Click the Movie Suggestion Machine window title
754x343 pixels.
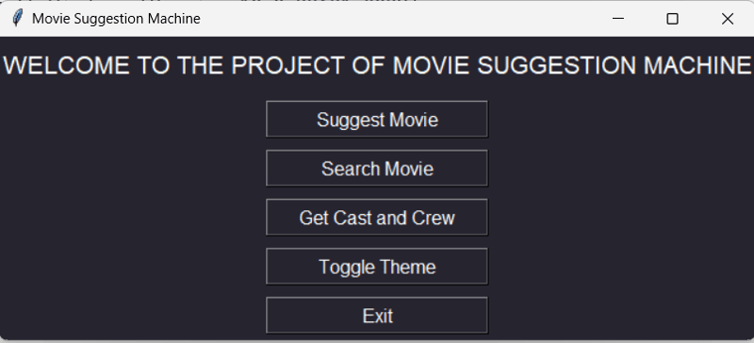(x=116, y=19)
